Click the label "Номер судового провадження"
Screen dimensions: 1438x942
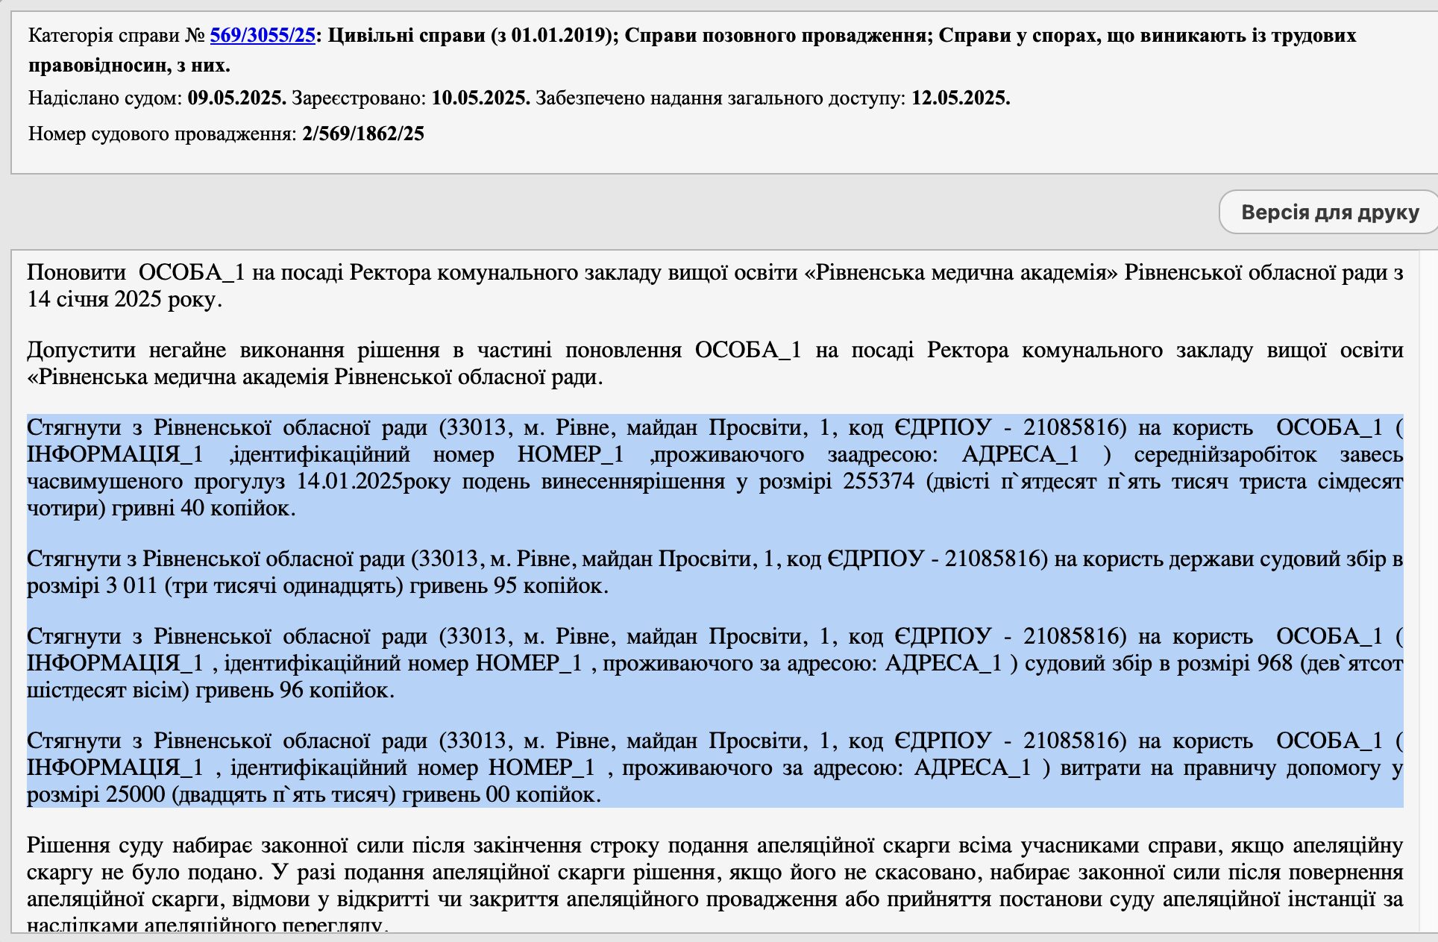(162, 134)
